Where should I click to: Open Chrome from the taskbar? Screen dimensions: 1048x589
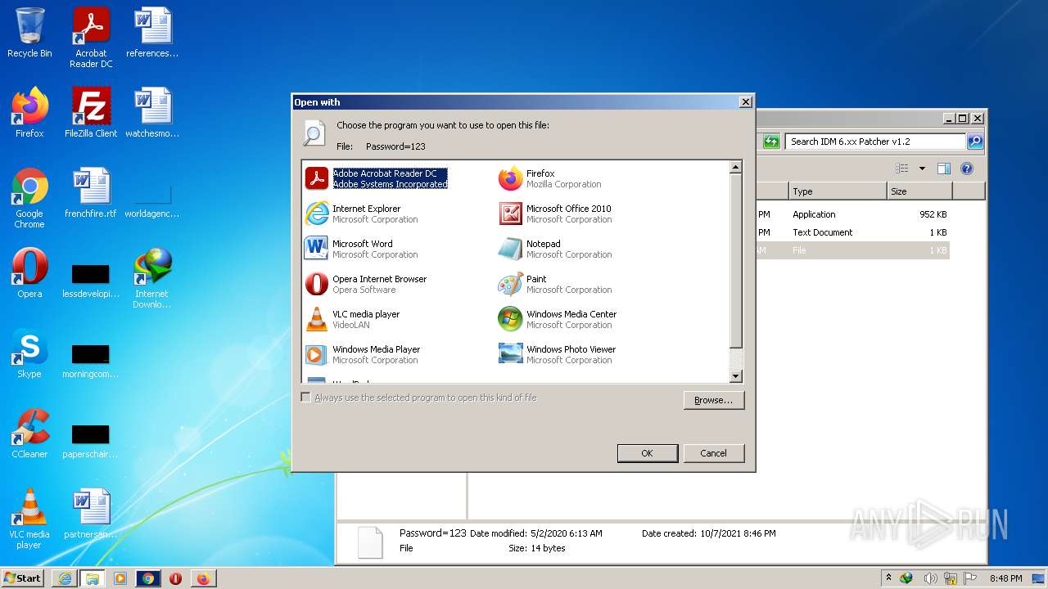click(x=148, y=578)
